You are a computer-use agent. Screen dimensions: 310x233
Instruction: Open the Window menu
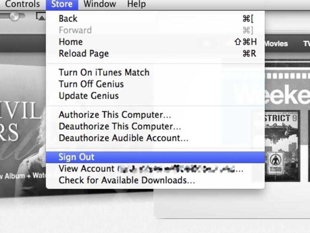click(100, 4)
